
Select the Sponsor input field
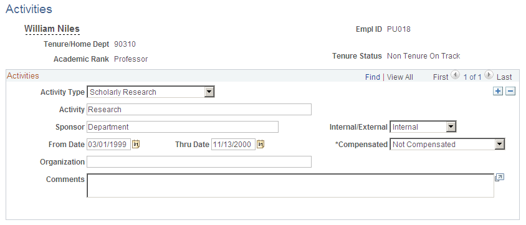183,127
